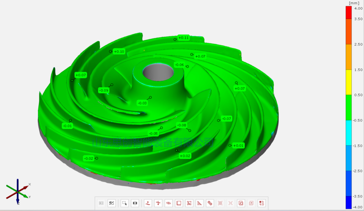Click the +0.02 deviation label
The height and width of the screenshot is (211, 364).
[x=185, y=156]
